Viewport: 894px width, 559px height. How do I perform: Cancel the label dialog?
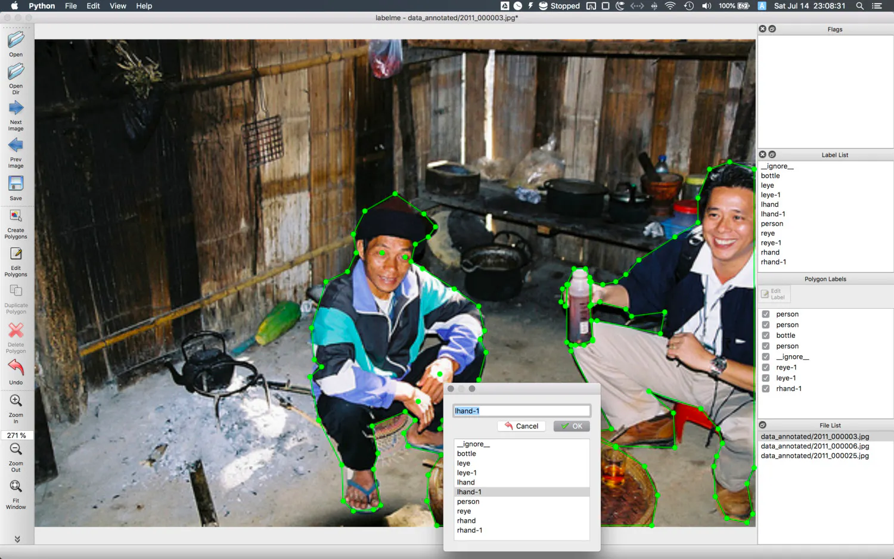521,426
